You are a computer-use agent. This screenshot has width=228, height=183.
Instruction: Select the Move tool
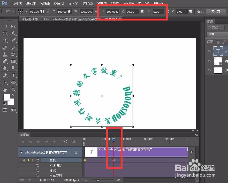click(13, 26)
